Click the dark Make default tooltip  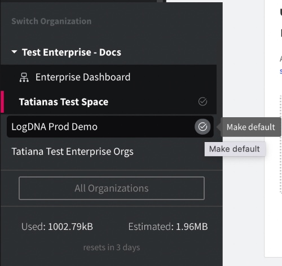pyautogui.click(x=250, y=127)
